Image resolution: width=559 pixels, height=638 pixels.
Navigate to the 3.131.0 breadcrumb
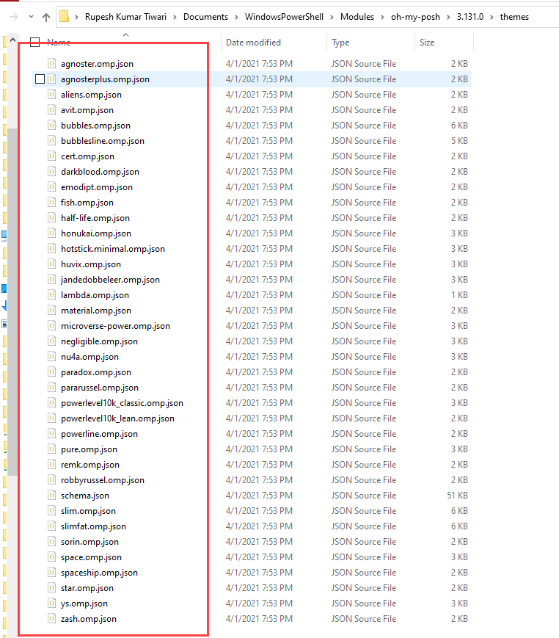click(x=470, y=17)
